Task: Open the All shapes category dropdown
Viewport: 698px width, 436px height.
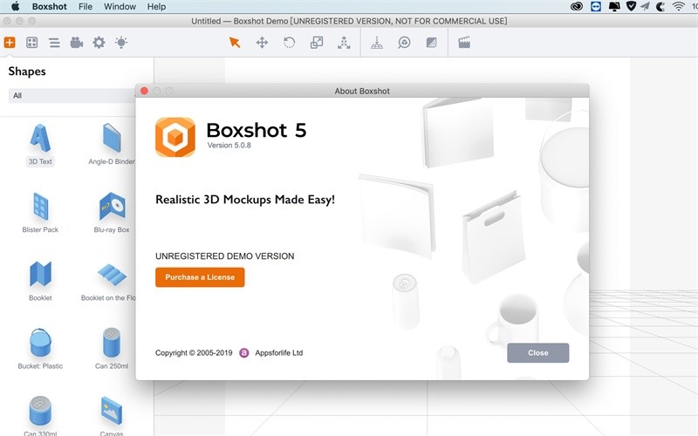Action: click(x=72, y=96)
